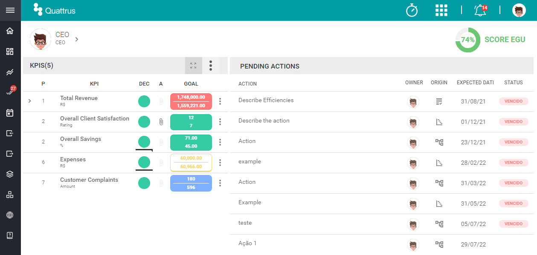Expand the Total Revenue KPI row

(x=30, y=101)
